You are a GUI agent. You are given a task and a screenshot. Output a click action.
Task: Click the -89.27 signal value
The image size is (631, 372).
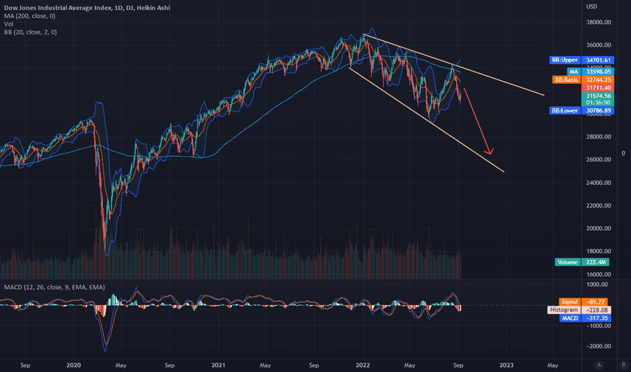point(595,302)
